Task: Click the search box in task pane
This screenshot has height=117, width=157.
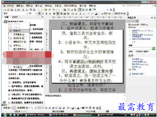Action: pos(140,49)
